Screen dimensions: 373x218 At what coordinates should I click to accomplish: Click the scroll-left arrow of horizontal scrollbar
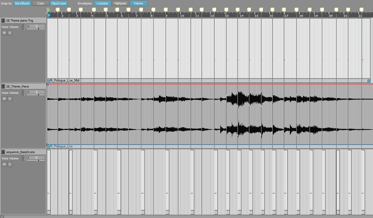2,216
